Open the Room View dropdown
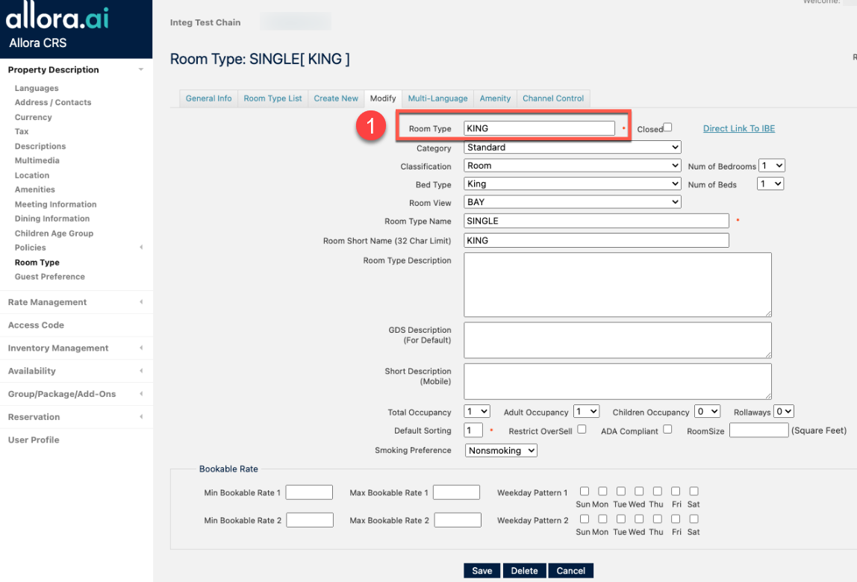The image size is (857, 582). tap(572, 202)
